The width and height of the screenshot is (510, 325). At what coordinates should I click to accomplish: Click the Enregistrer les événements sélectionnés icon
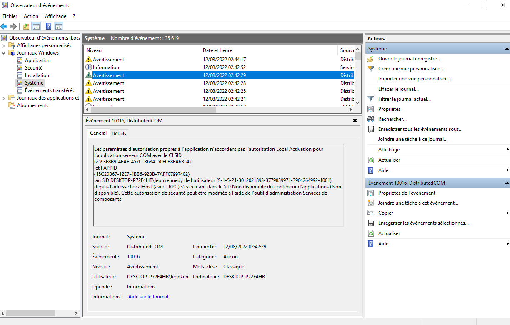[371, 223]
